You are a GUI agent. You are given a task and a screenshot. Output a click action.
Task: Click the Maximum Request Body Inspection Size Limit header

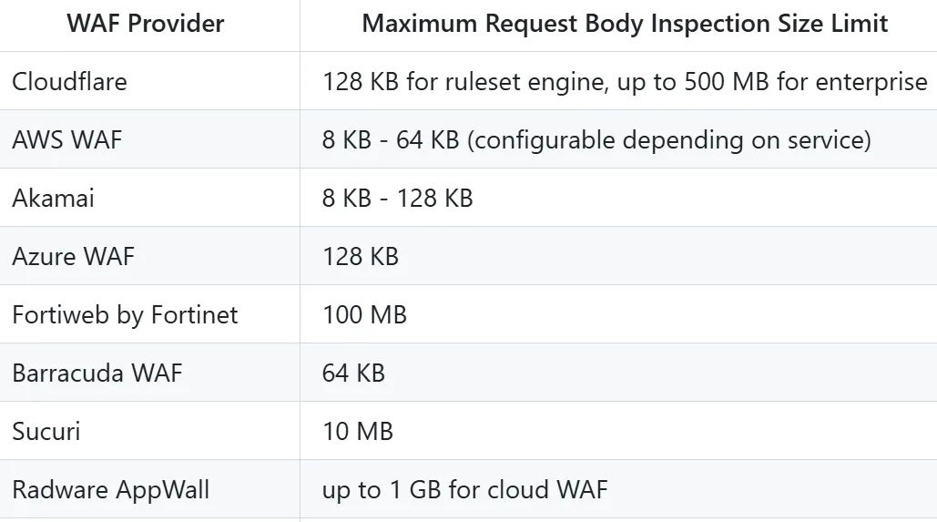[625, 24]
